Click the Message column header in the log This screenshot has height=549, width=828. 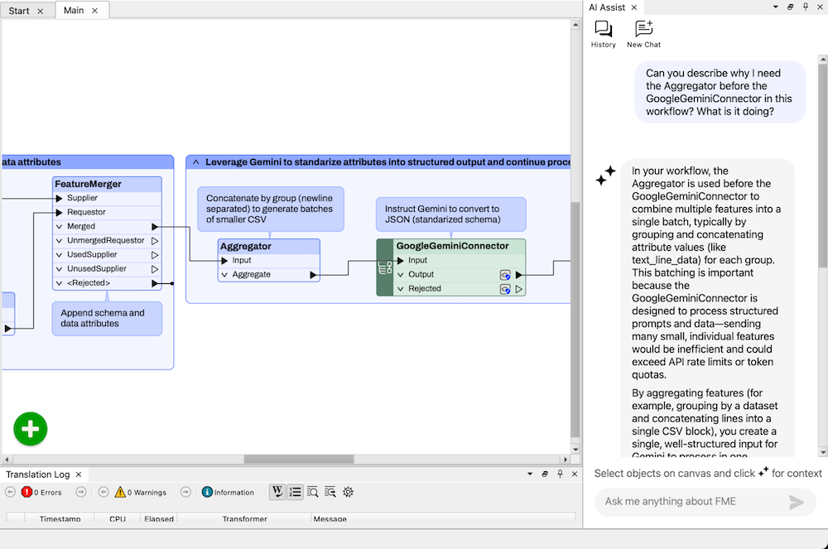tap(330, 518)
